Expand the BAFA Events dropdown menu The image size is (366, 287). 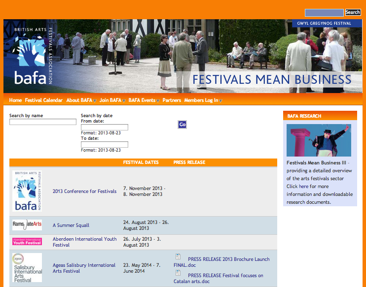[144, 100]
